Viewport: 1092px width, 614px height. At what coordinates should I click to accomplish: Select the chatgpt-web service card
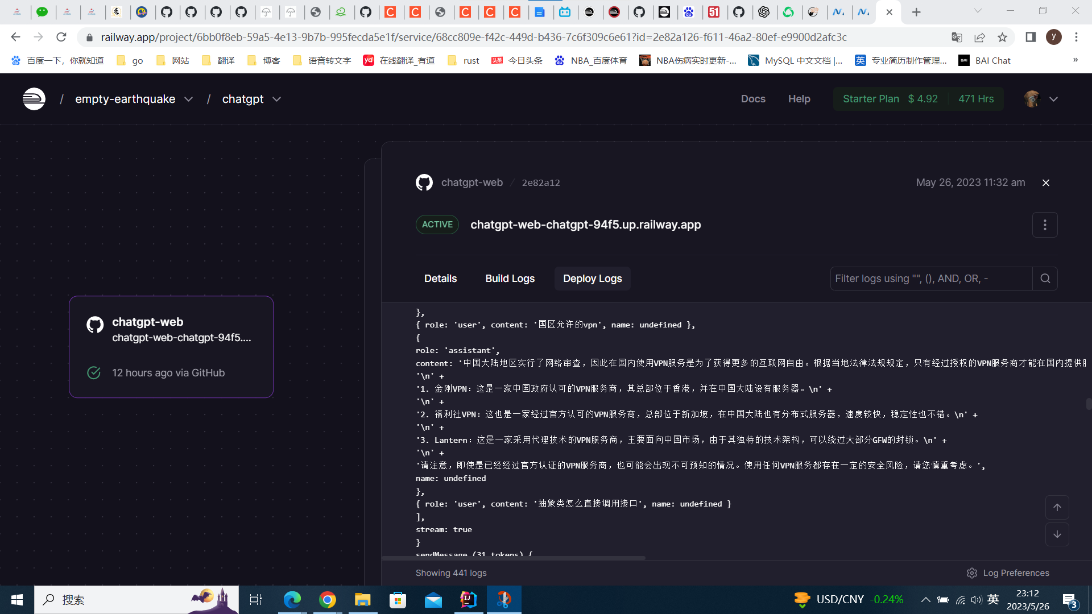coord(171,347)
